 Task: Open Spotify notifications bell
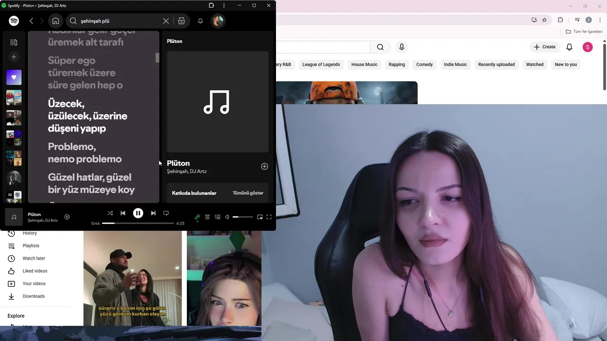[200, 21]
